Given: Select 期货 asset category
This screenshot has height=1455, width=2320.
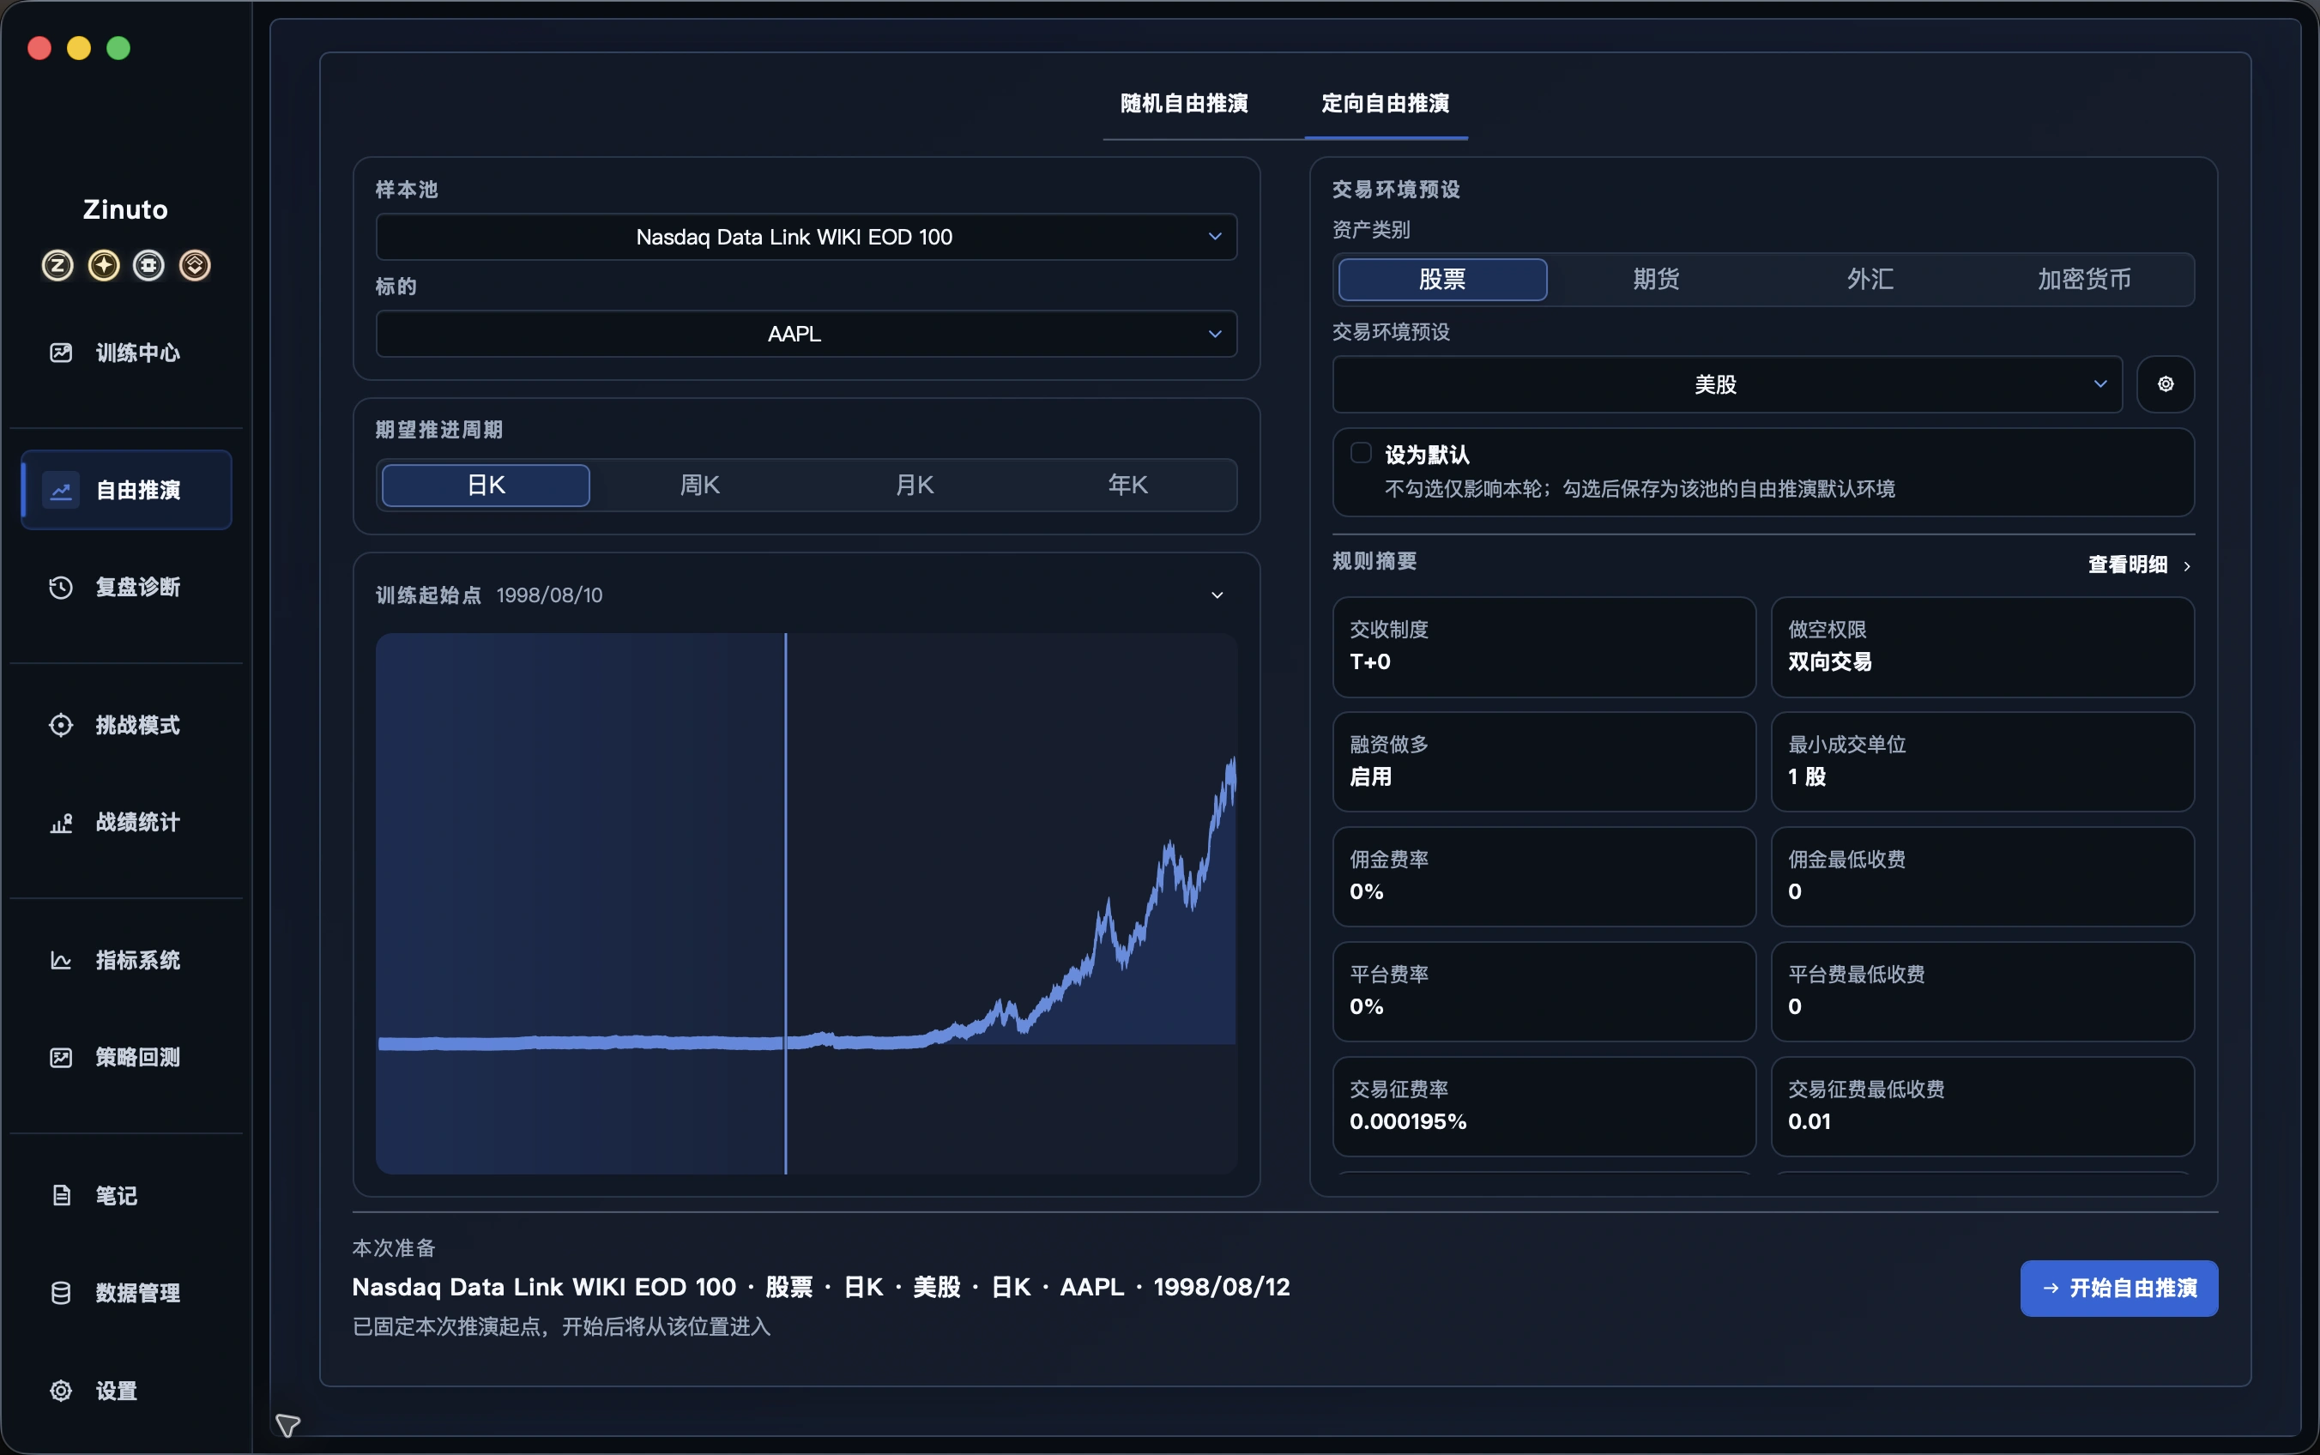Looking at the screenshot, I should coord(1656,279).
